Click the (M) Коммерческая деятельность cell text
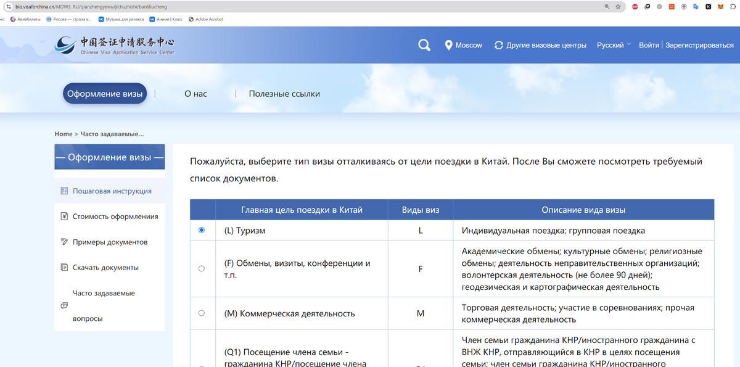This screenshot has height=367, width=740. [x=289, y=313]
